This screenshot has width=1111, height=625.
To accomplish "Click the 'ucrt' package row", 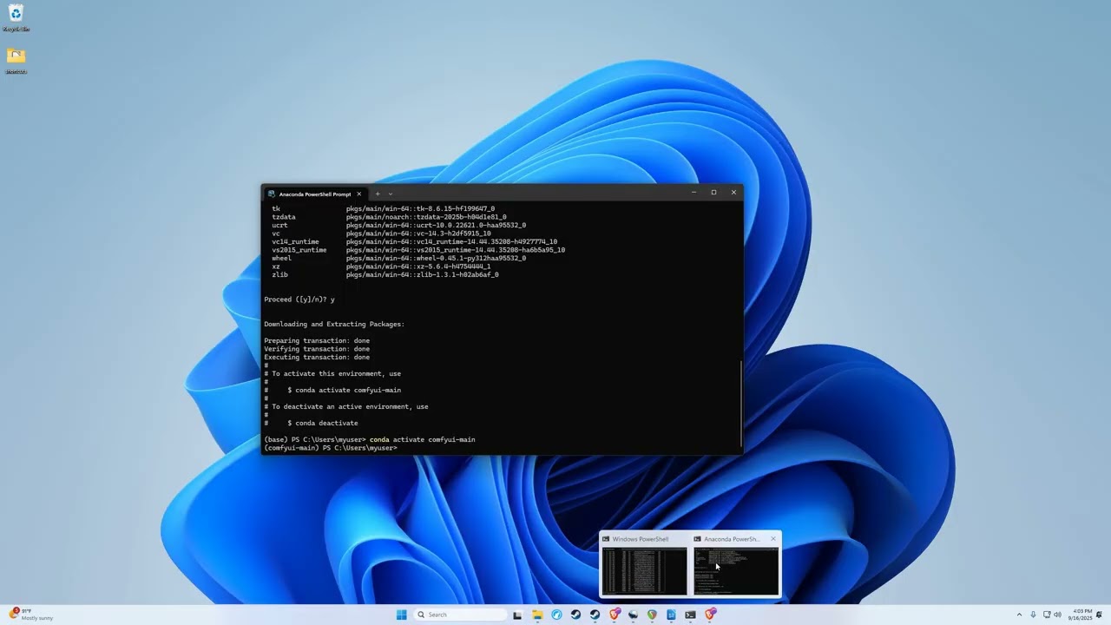I will 398,226.
